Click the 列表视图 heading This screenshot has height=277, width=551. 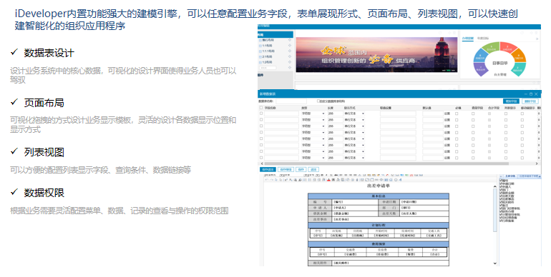tap(44, 152)
